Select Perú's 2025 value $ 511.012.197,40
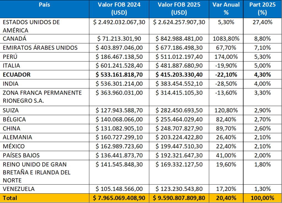 [179, 57]
